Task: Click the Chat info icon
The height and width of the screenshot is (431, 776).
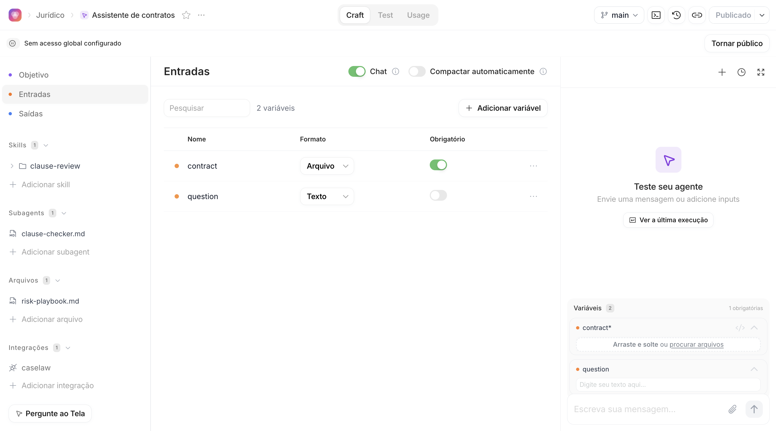Action: (x=395, y=71)
